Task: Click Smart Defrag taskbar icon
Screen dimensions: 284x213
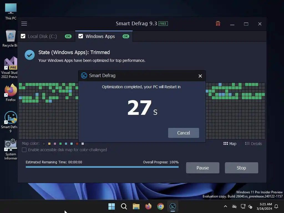Action: (173, 206)
